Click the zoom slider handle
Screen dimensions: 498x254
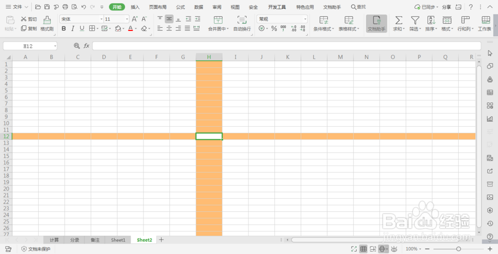[x=459, y=249]
